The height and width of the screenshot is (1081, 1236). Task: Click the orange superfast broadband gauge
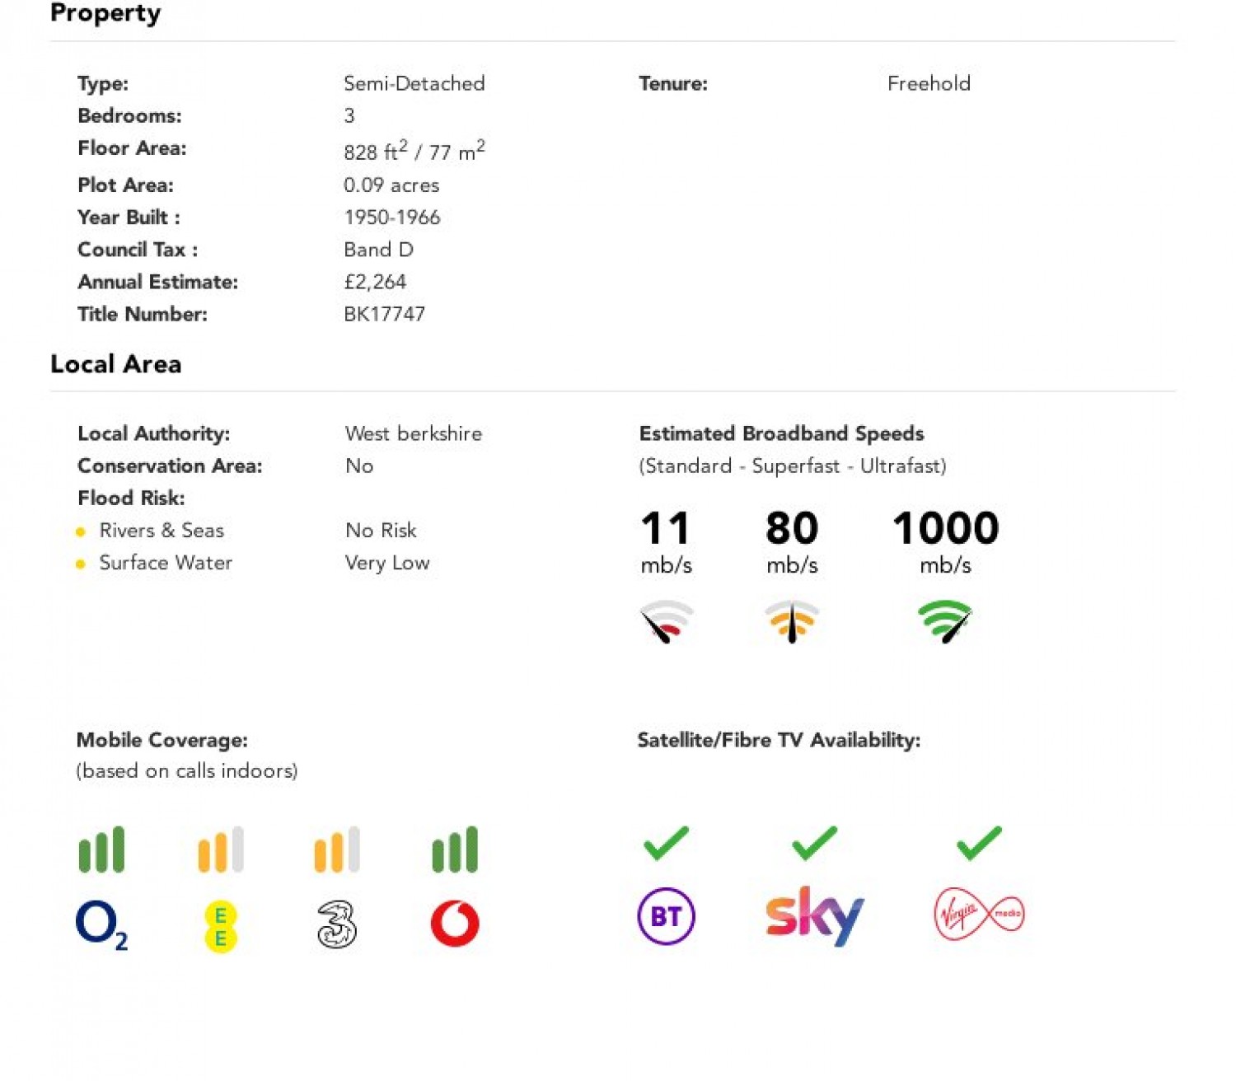point(792,622)
